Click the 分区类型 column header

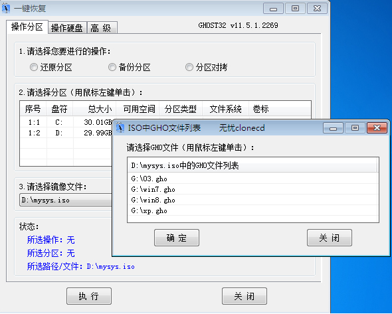click(181, 109)
